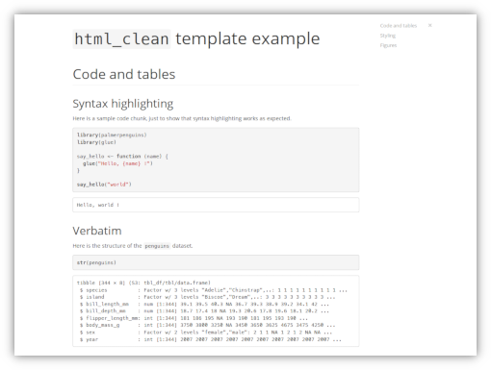Jump to 'Styling' section in contents
The image size is (491, 370).
click(x=388, y=36)
